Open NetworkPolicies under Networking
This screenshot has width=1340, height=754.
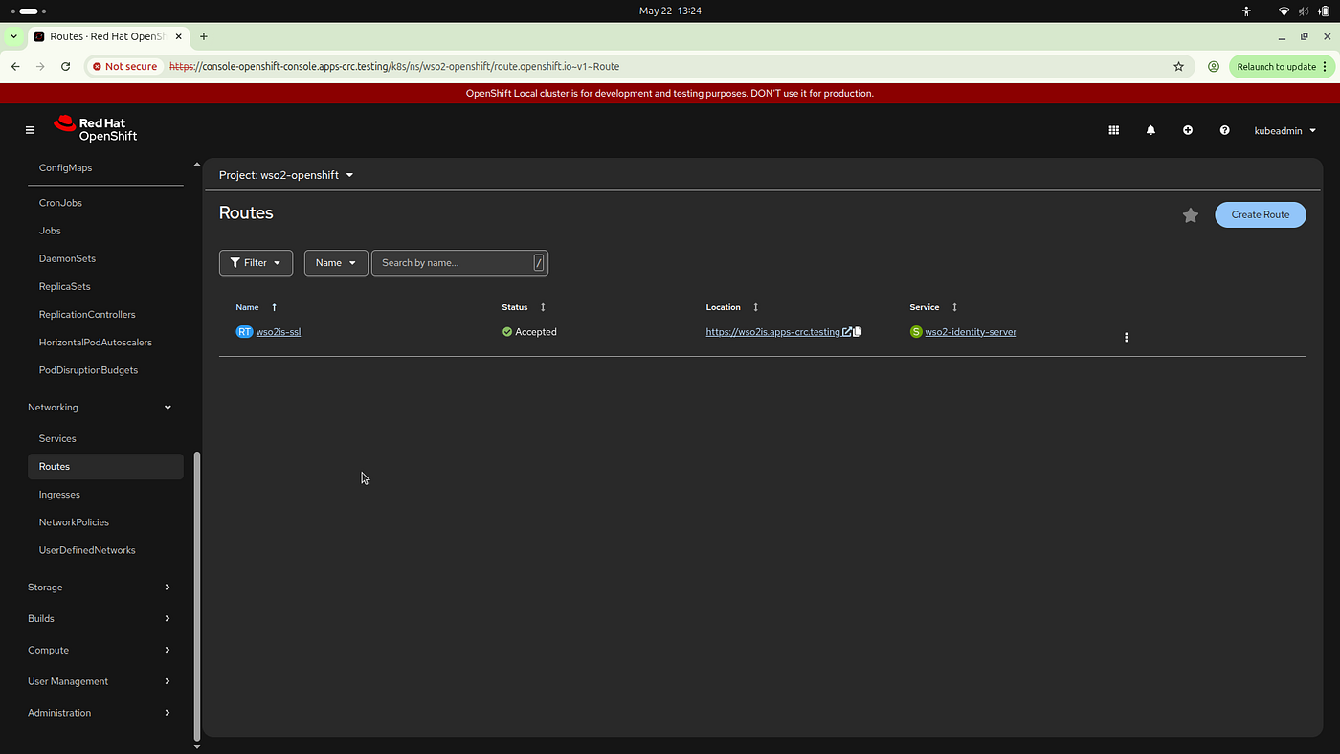click(x=74, y=522)
